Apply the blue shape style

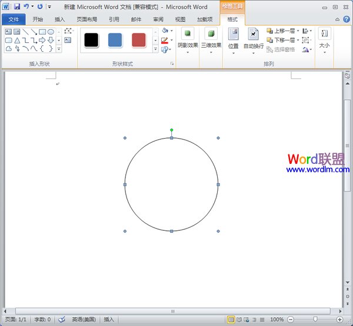pos(115,41)
